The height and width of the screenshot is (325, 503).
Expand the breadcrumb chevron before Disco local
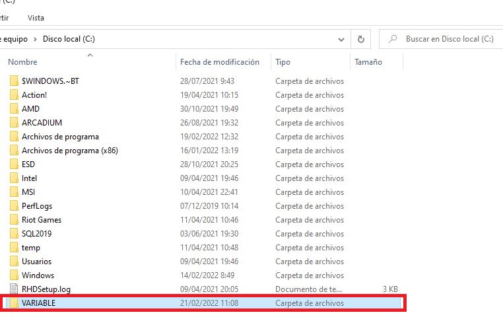[x=35, y=39]
